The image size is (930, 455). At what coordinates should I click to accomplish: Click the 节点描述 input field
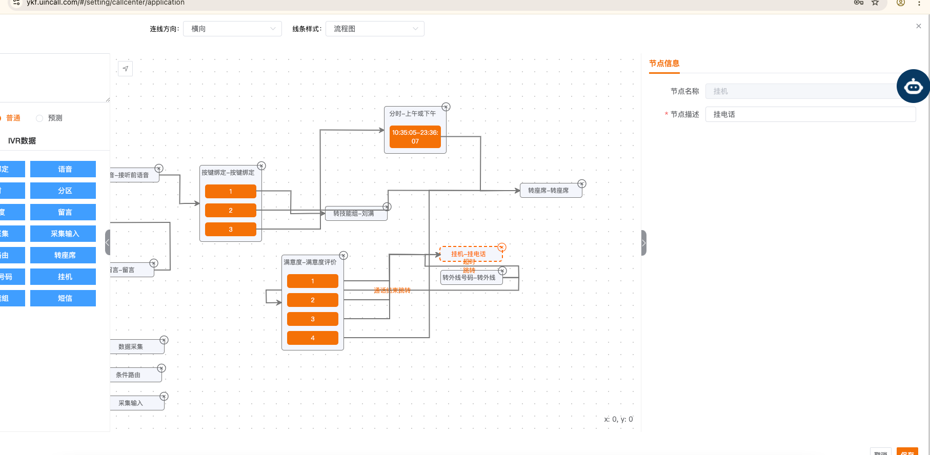point(810,114)
